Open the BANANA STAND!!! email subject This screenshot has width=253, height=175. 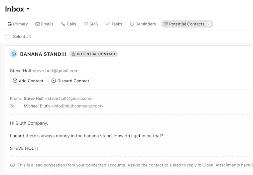(x=43, y=54)
